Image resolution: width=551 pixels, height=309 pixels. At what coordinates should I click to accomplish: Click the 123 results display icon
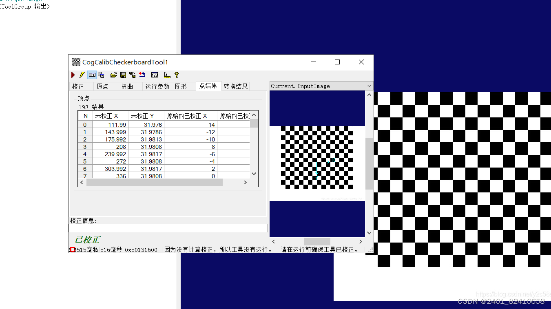pyautogui.click(x=155, y=75)
